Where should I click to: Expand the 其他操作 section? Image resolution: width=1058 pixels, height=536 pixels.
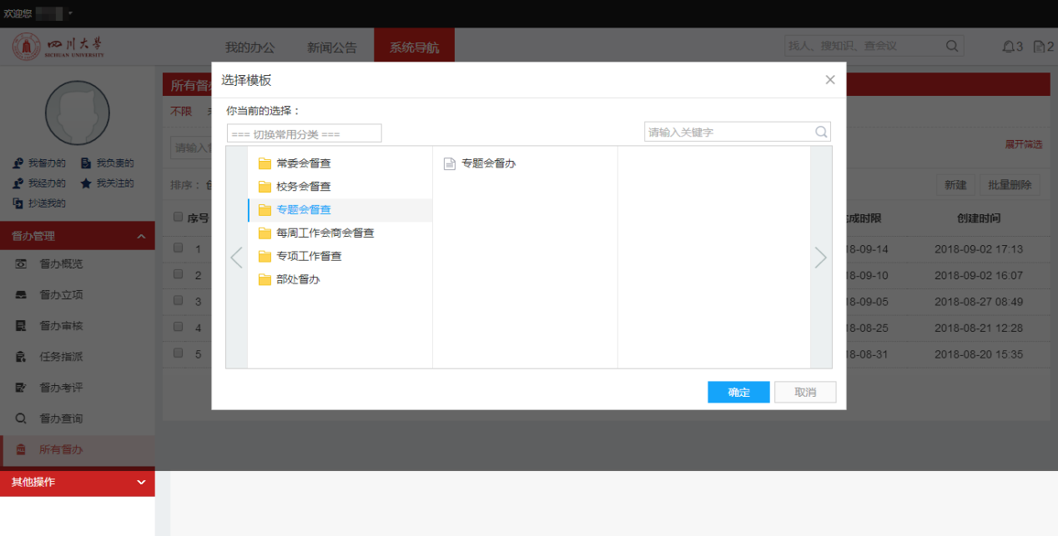point(140,482)
